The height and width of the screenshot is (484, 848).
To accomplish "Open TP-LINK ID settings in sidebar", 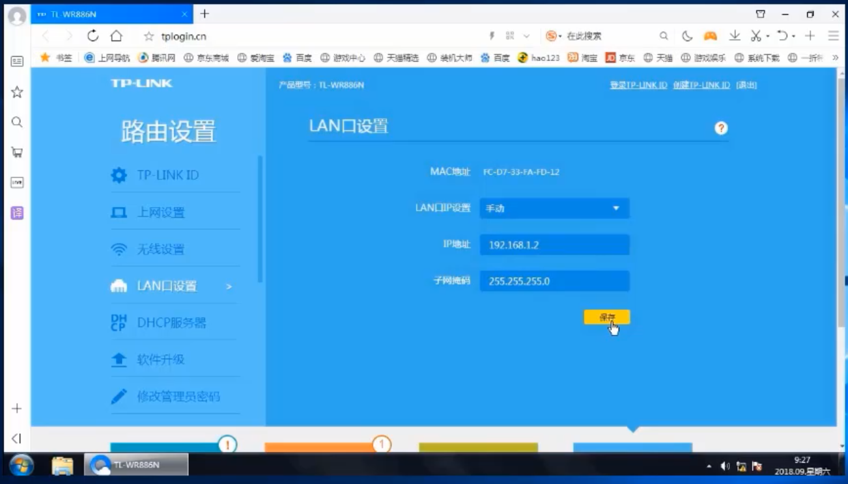I will click(x=167, y=175).
